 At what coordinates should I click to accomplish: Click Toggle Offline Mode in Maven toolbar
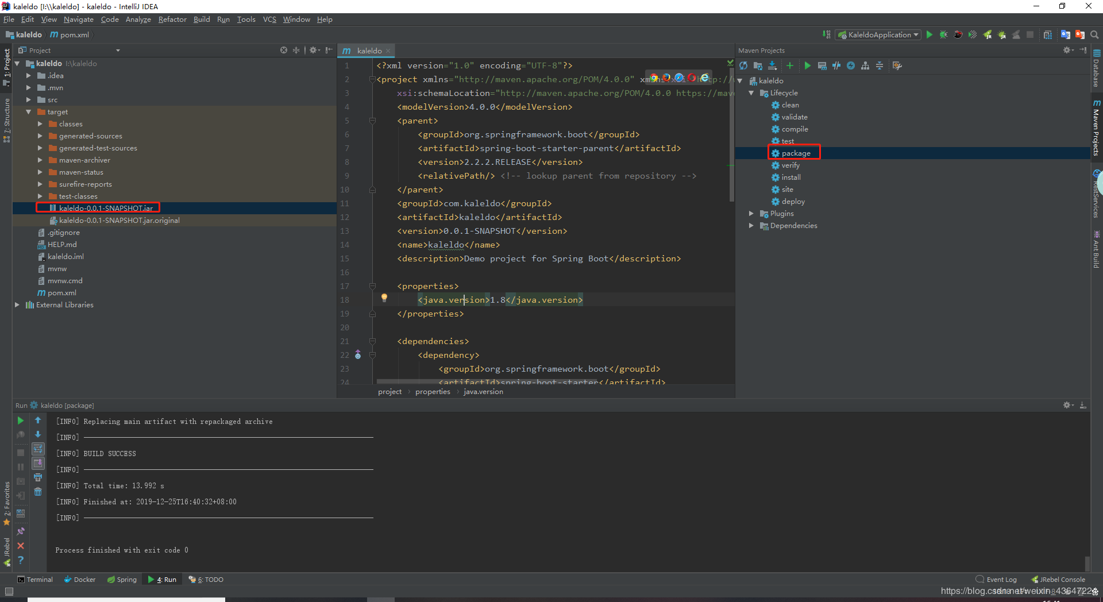pyautogui.click(x=836, y=66)
